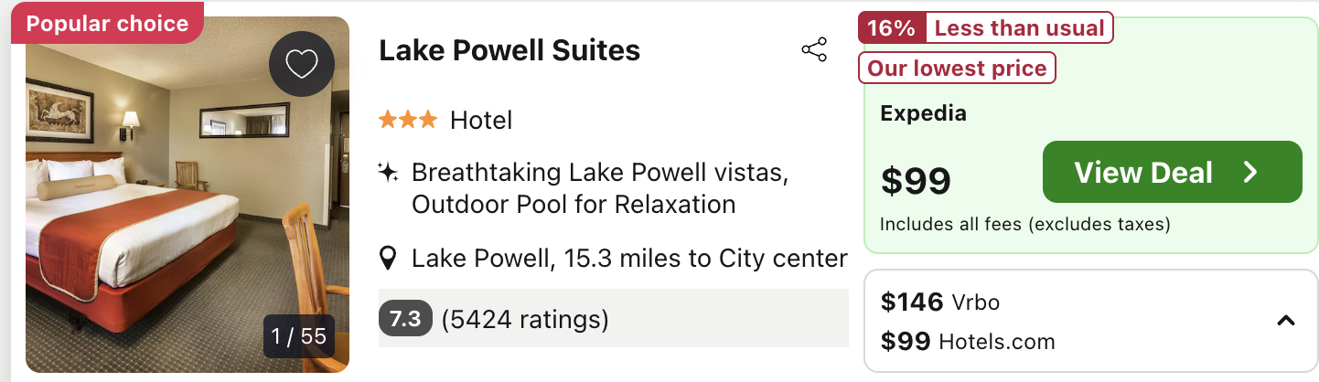Select the $99 Hotels.com price option
This screenshot has height=382, width=1319.
coord(968,342)
